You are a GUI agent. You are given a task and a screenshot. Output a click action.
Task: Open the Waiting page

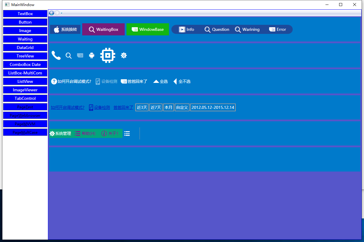pyautogui.click(x=25, y=39)
